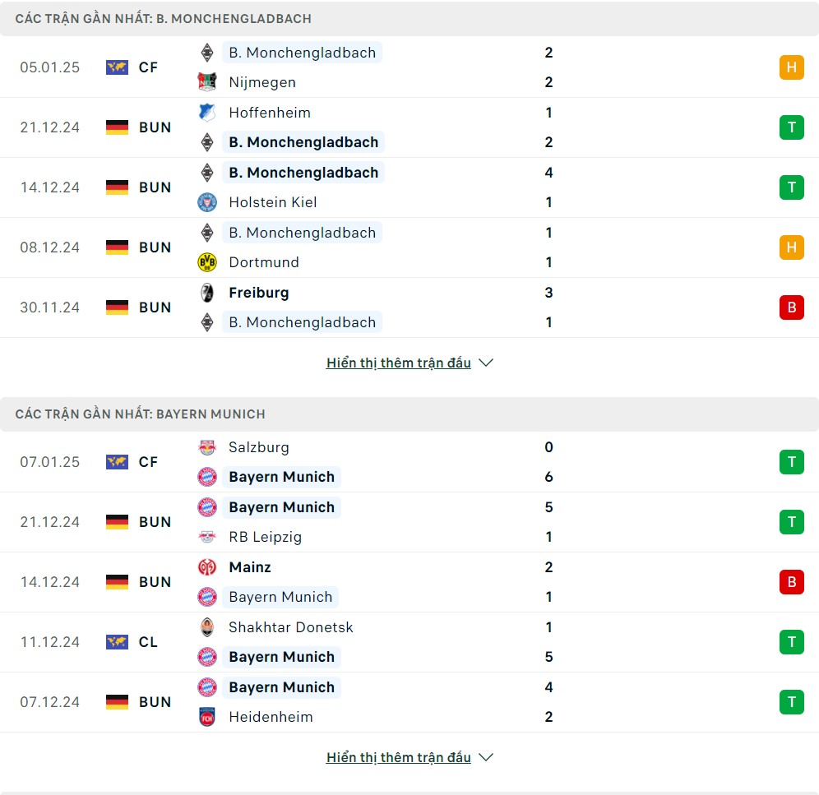The height and width of the screenshot is (795, 819).
Task: Click the Salzburg team logo
Action: click(207, 447)
